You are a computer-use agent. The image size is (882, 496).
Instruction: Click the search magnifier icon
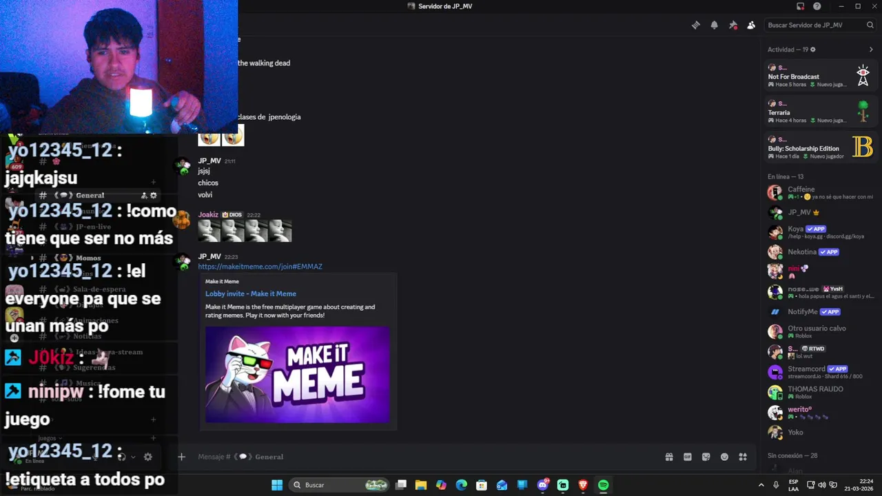(870, 25)
